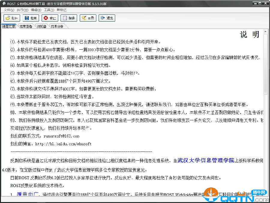Switch to the 浏览器 (Browser) tab
The image size is (270, 203).
point(41,26)
